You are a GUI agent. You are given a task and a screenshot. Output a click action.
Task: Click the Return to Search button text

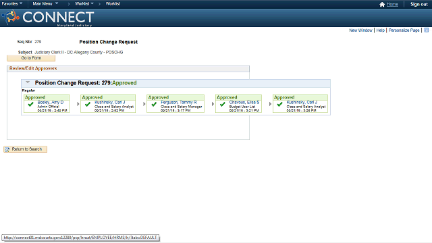click(27, 149)
